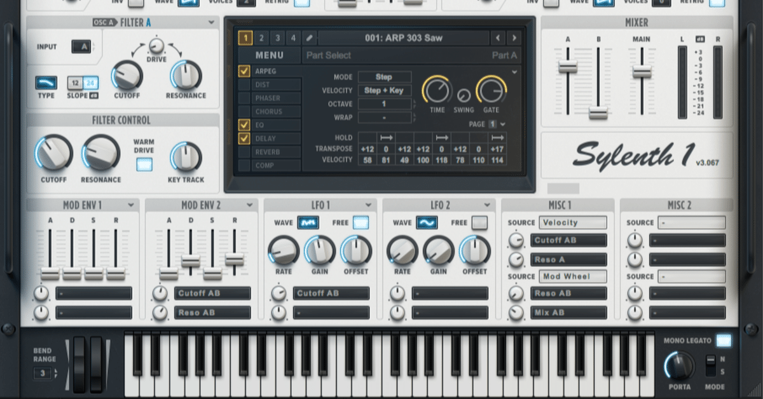Toggle Mono Legato on or off
The image size is (763, 399).
[x=724, y=341]
